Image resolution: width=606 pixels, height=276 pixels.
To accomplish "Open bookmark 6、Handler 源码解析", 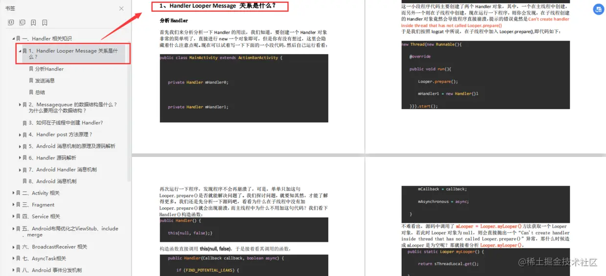I will pos(52,158).
